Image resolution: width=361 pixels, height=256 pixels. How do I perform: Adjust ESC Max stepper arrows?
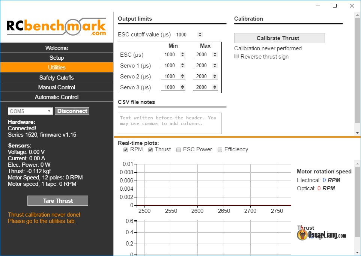click(215, 54)
